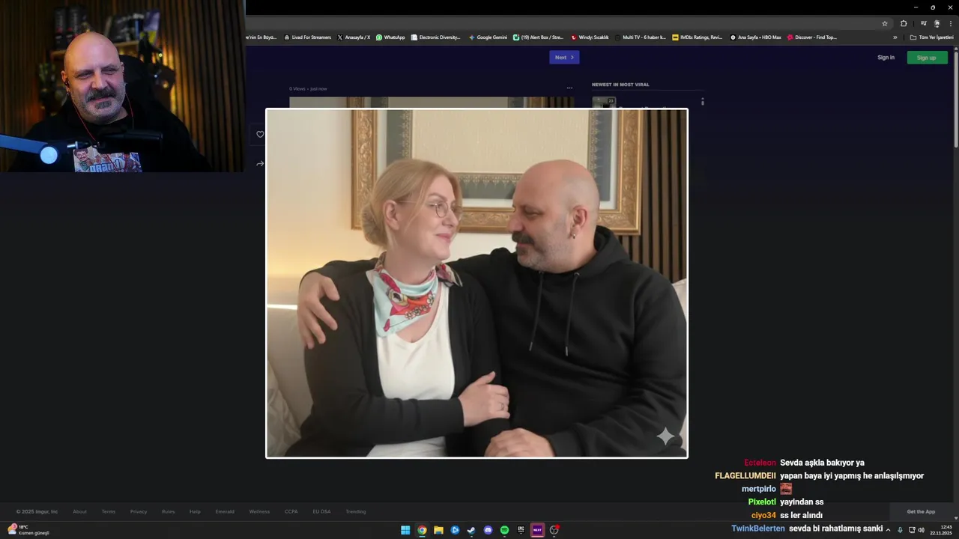Open the WhatsApp bookmark

390,37
